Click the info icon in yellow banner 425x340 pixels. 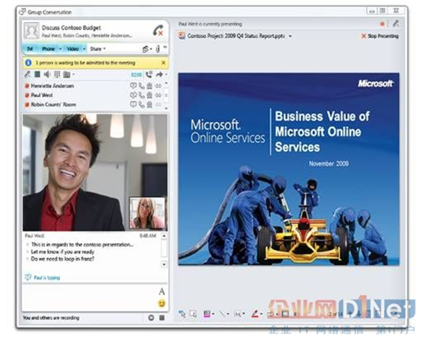click(28, 63)
